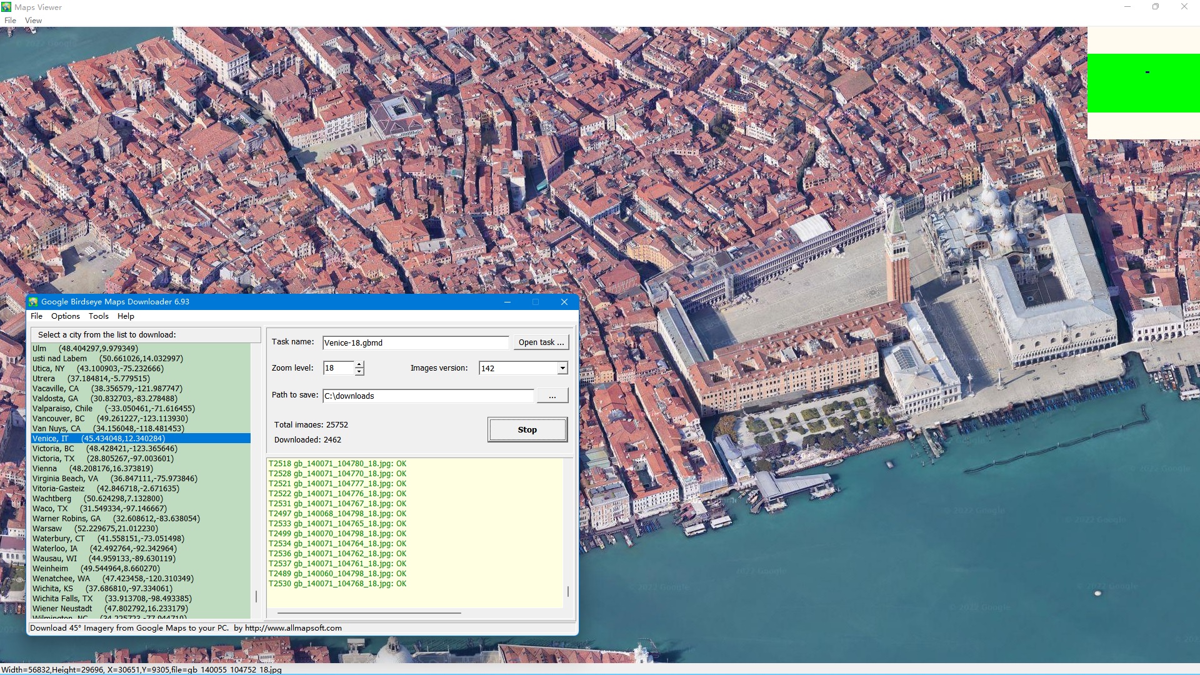Stop the download
Viewport: 1200px width, 675px height.
pyautogui.click(x=527, y=430)
